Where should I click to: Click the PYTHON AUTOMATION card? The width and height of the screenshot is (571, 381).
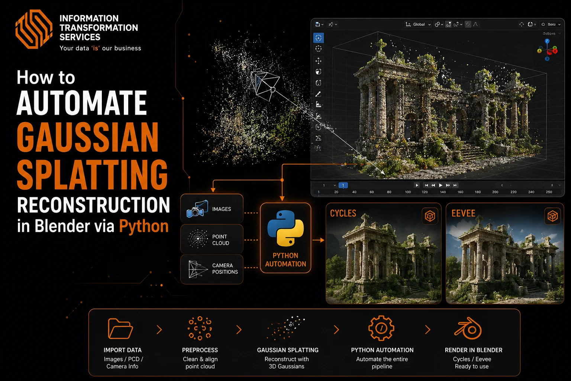(285, 238)
